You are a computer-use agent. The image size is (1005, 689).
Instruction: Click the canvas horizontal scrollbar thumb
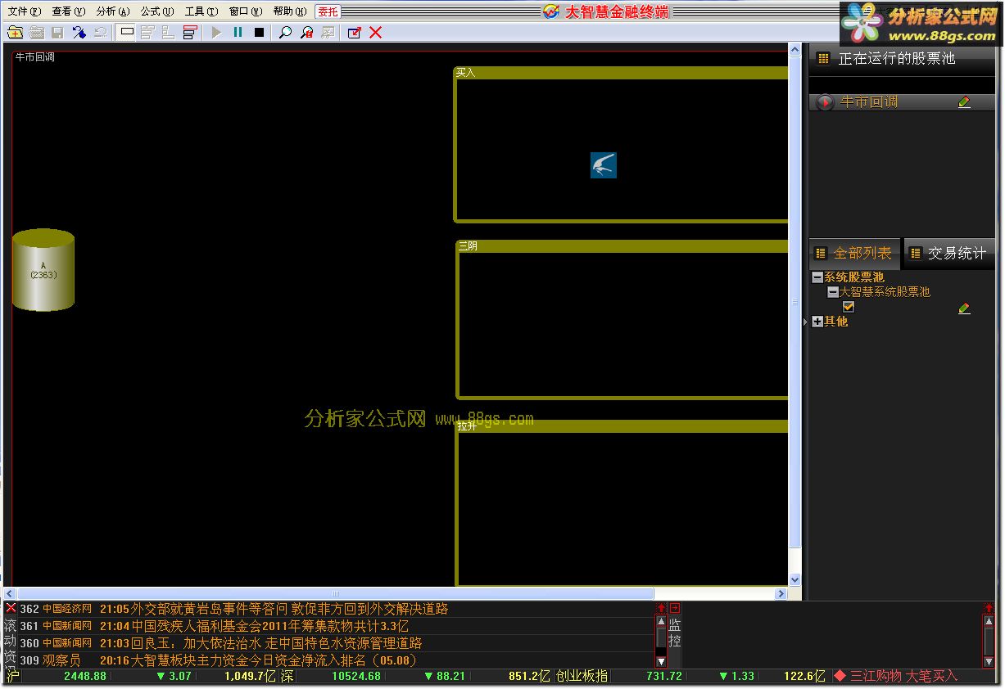tap(335, 593)
